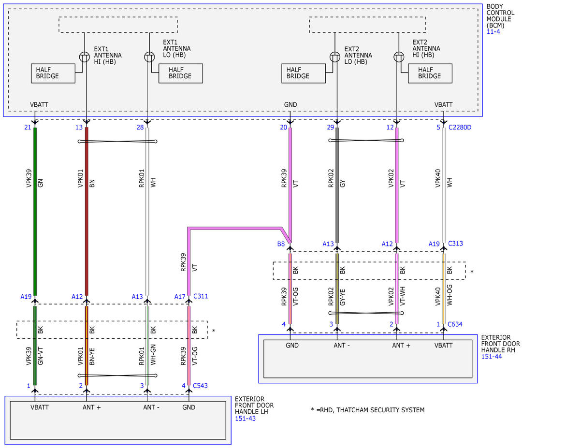Click the ANT + terminal on door handle LH
The image size is (580, 448).
click(92, 407)
